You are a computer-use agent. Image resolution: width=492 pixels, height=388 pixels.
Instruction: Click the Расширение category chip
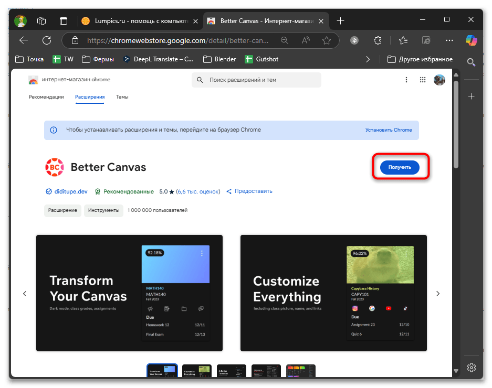[62, 210]
